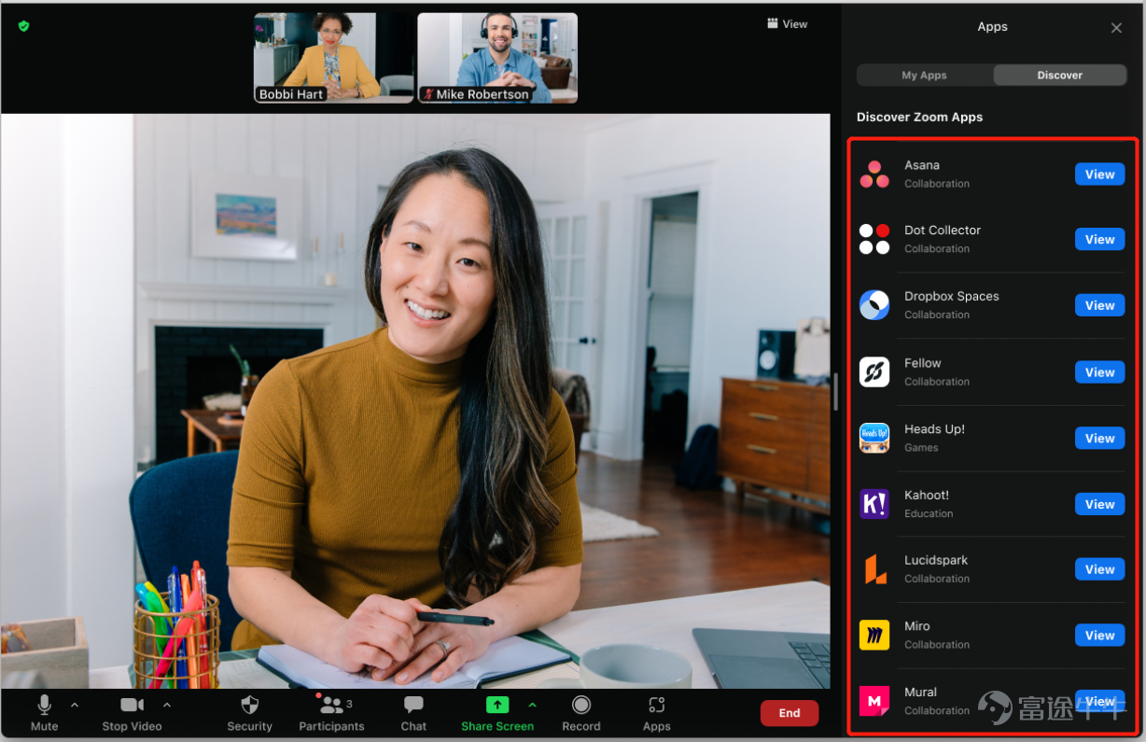Click the Miro app icon

[874, 635]
